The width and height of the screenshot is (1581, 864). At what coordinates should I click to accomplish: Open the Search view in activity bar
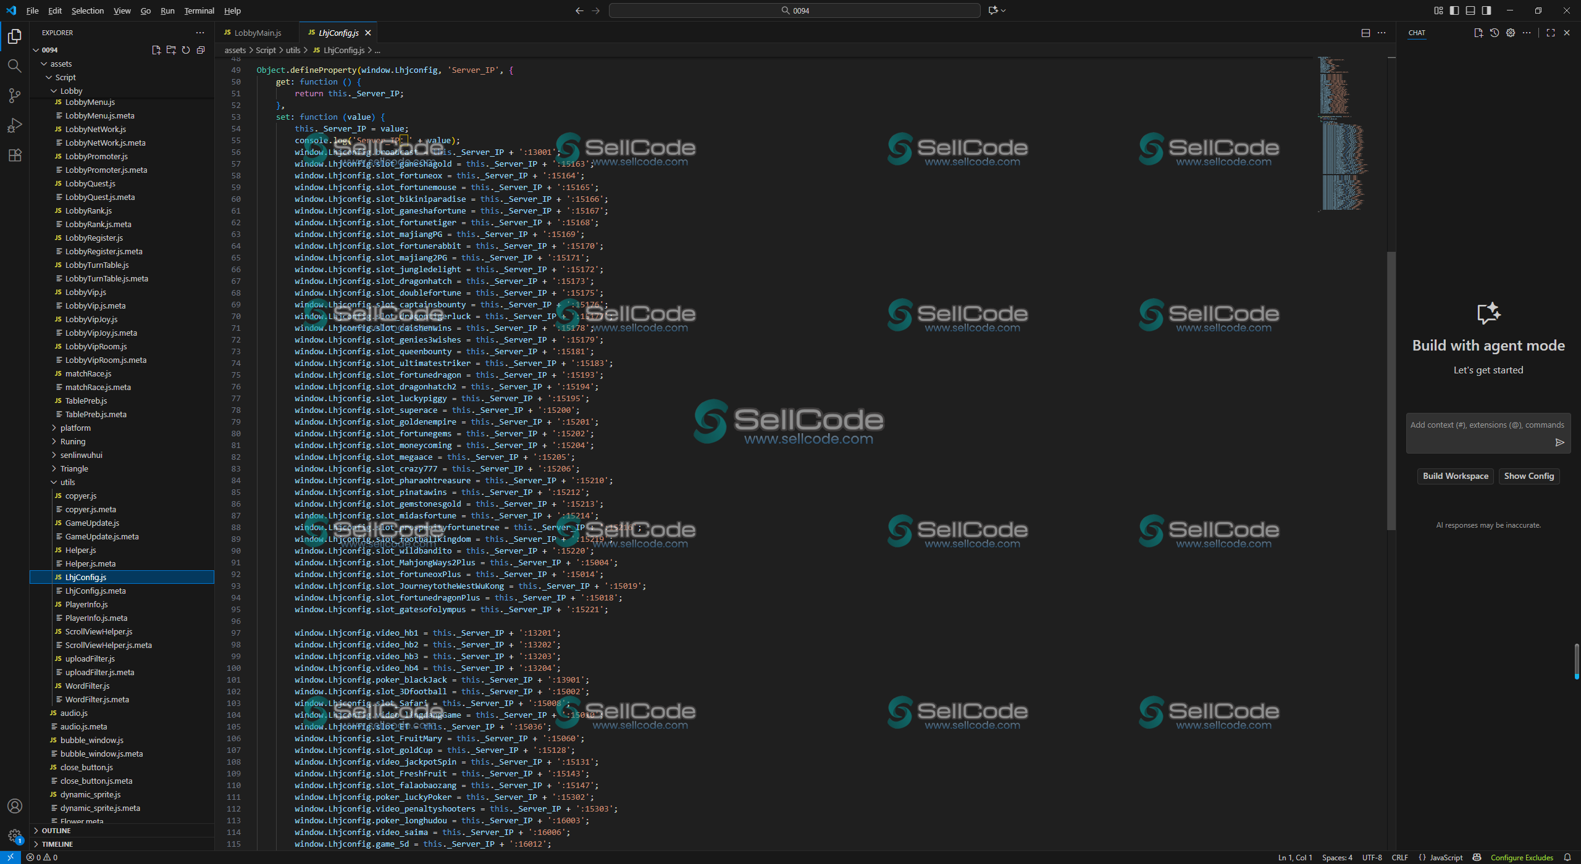pos(14,65)
